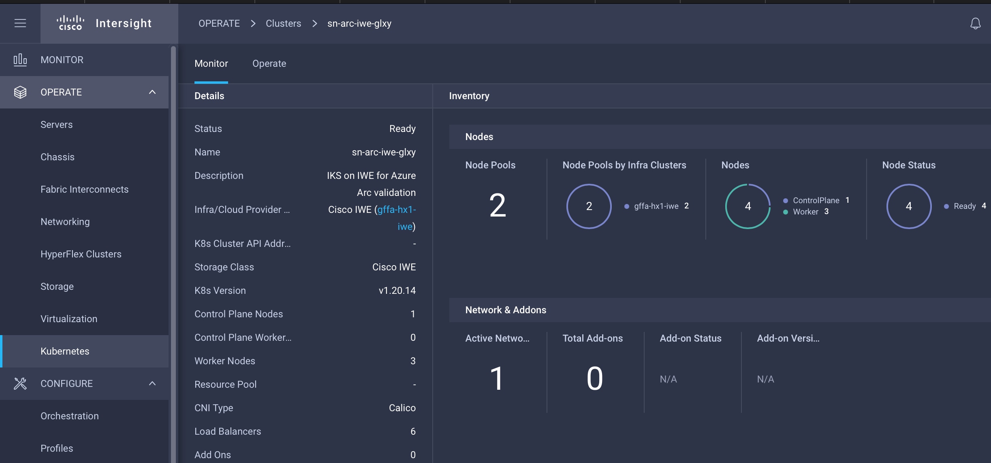The height and width of the screenshot is (463, 991).
Task: Click the Clusters breadcrumb link
Action: [283, 23]
